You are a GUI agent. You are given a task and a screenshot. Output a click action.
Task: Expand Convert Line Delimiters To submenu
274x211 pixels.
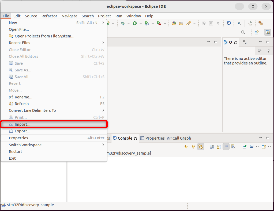[x=103, y=110]
